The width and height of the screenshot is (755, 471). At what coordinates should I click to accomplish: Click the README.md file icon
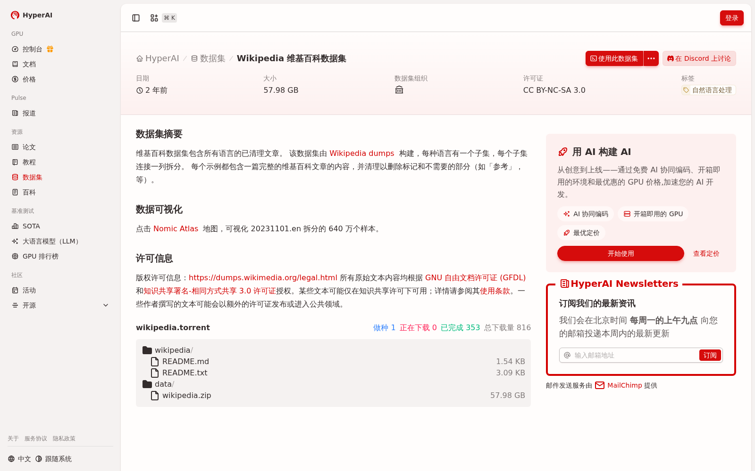[x=155, y=361]
